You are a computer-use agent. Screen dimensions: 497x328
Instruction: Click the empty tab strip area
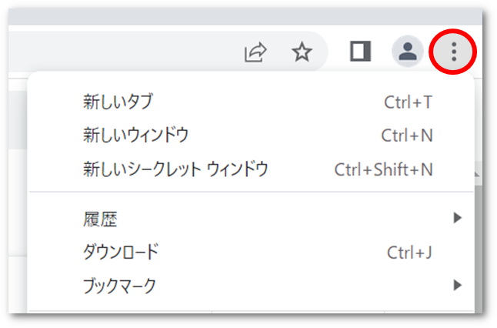(245, 17)
